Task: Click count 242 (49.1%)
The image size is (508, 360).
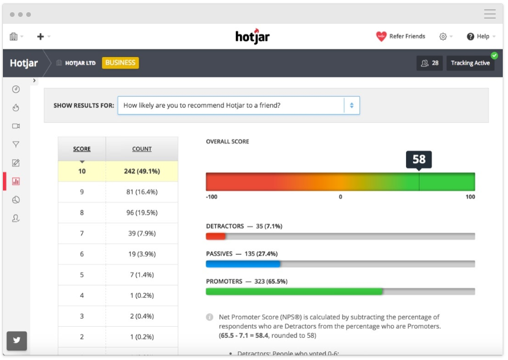Action: (x=142, y=171)
